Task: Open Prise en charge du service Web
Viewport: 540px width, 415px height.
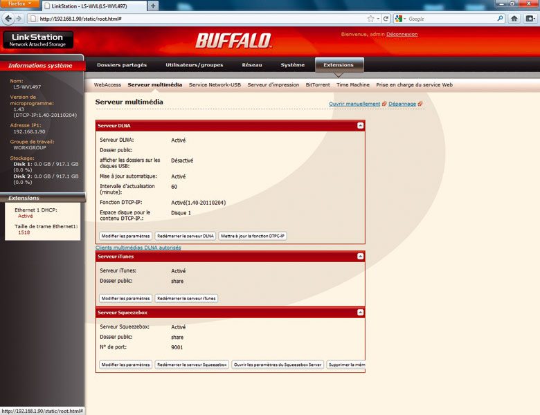Action: coord(414,84)
